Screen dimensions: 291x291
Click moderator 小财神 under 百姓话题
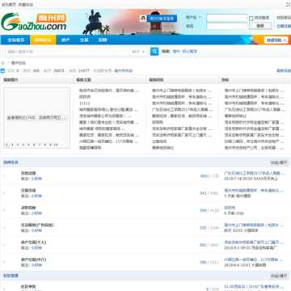click(x=36, y=179)
